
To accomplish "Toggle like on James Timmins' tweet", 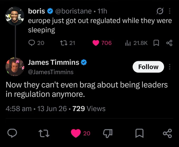I will 76,133.
